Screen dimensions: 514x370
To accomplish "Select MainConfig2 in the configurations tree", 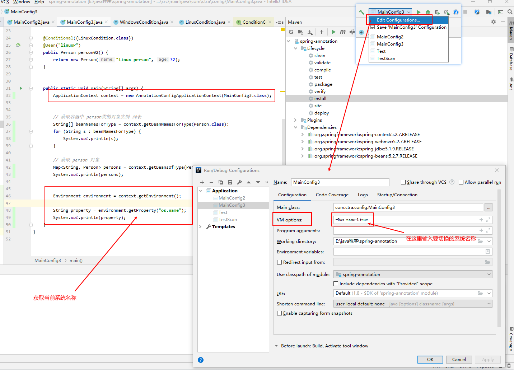I will click(x=232, y=198).
